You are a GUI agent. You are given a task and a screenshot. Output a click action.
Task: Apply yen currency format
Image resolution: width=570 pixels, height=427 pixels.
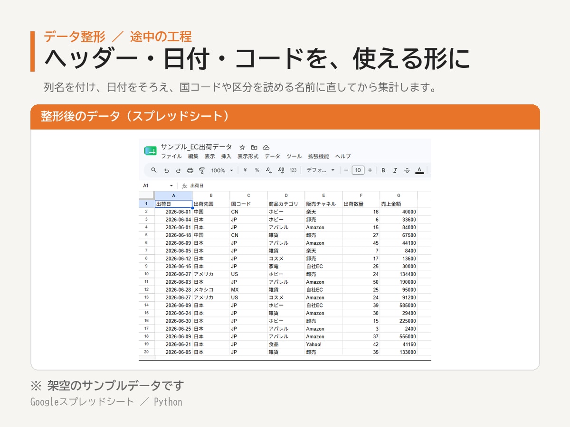[x=245, y=170]
